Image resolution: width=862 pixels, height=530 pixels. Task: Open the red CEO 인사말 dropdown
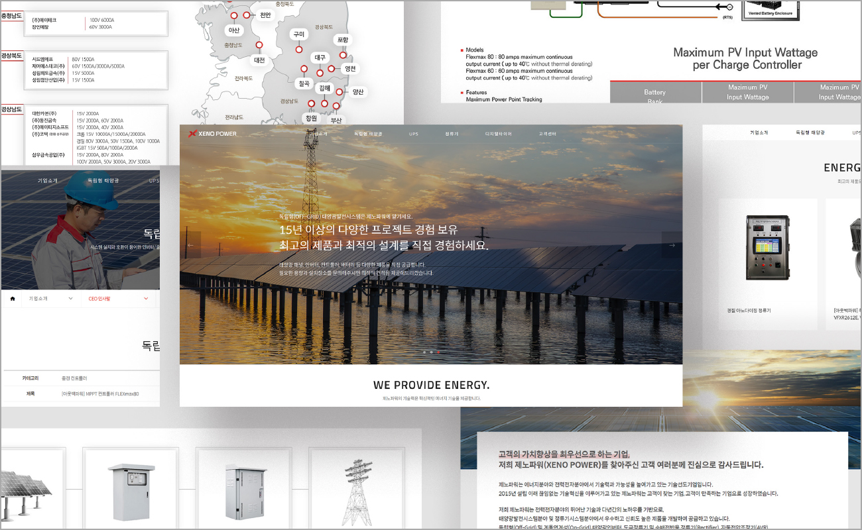pyautogui.click(x=118, y=299)
